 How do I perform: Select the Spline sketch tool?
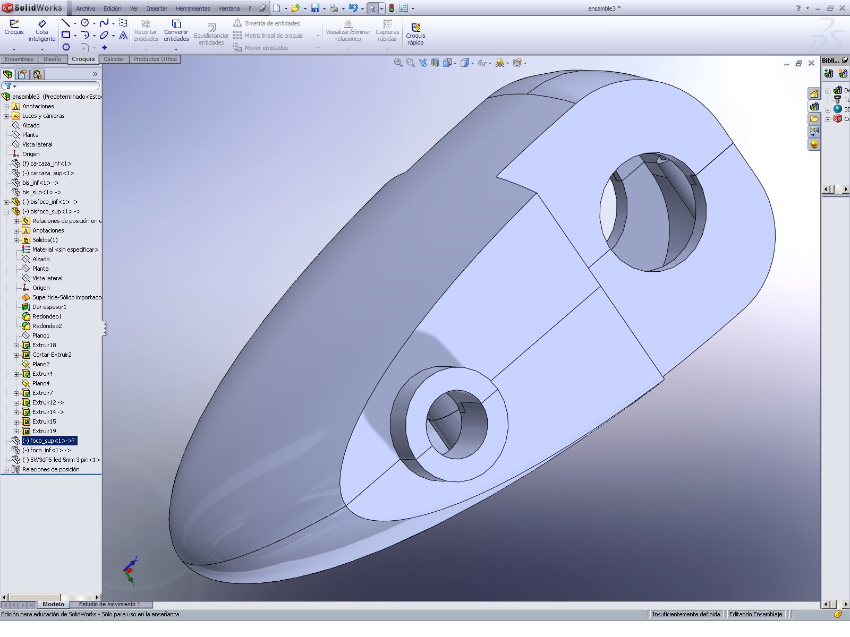click(x=104, y=23)
